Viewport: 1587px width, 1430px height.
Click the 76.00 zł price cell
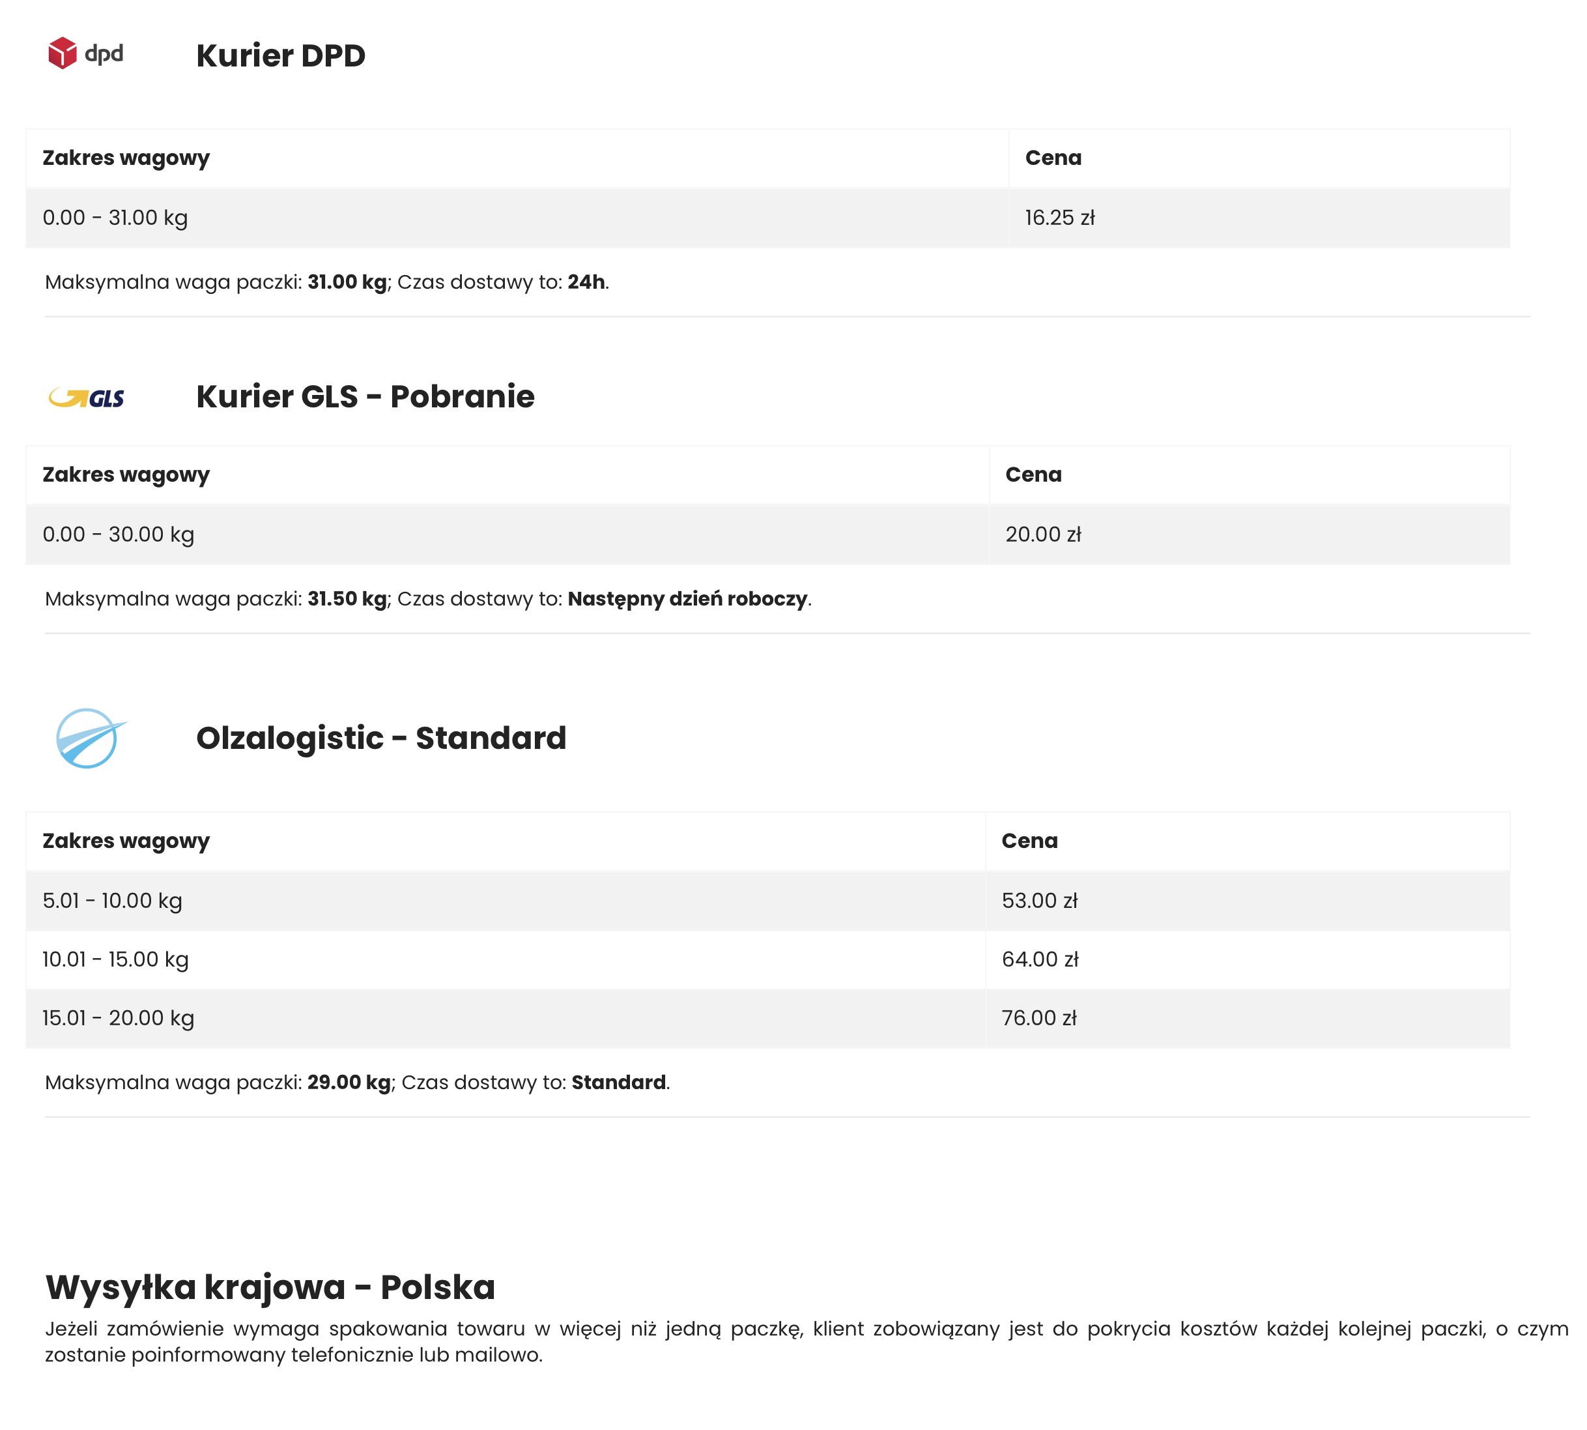(1247, 1018)
